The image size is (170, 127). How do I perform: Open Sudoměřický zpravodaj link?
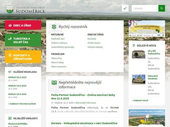click(63, 47)
